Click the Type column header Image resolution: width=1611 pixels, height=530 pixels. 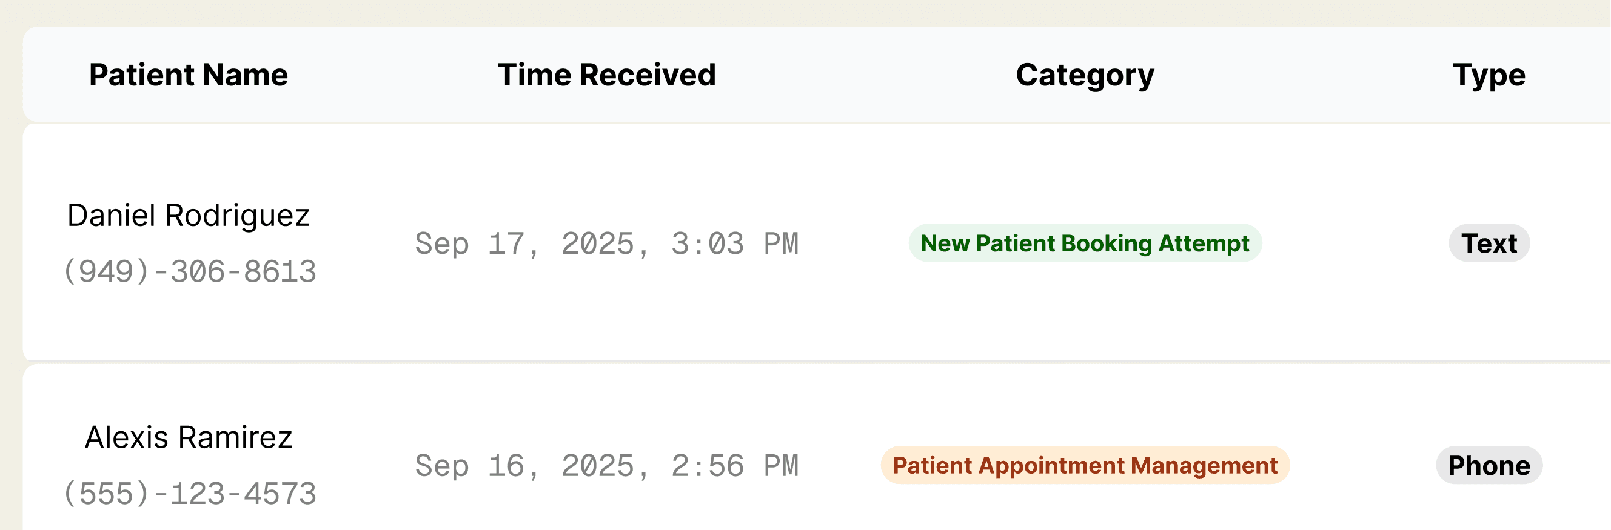(x=1489, y=75)
